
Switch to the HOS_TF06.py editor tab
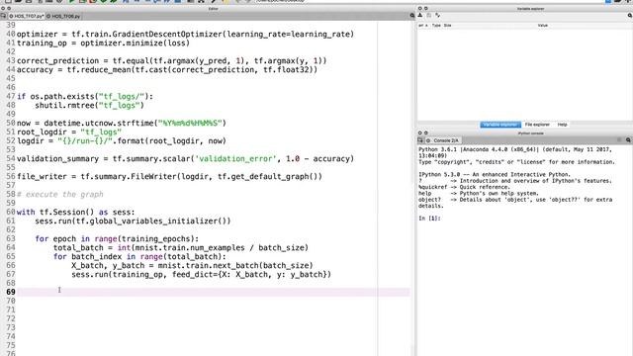63,16
